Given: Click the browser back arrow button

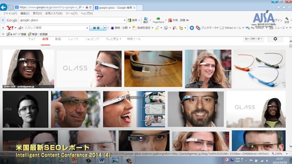Looking at the screenshot, I should coord(4,7).
